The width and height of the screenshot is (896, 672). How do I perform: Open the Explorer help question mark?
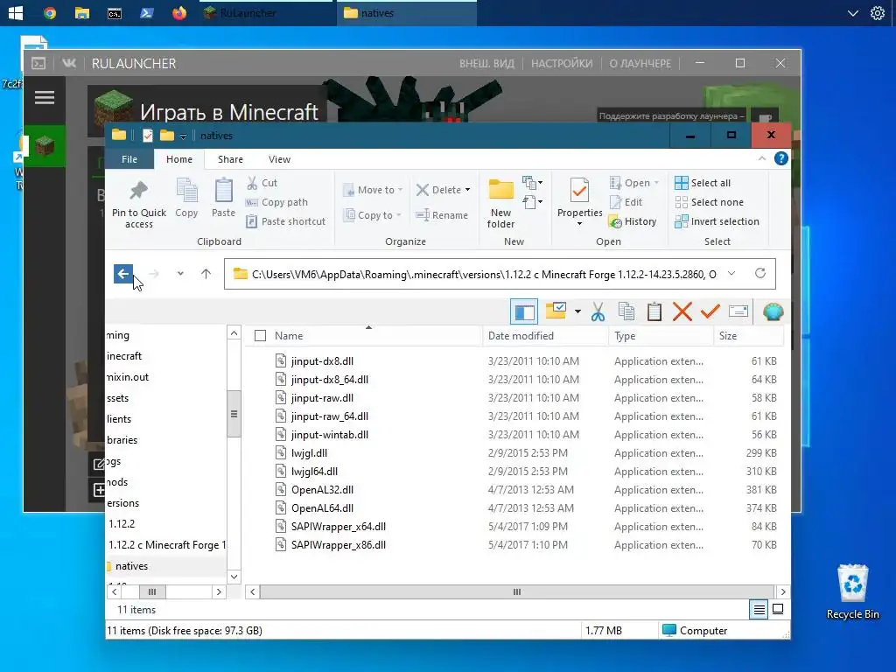[x=781, y=159]
